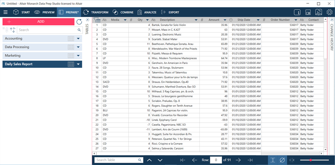Image resolution: width=335 pixels, height=165 pixels.
Task: Click the amount cell -65.89
Action: coord(214,129)
